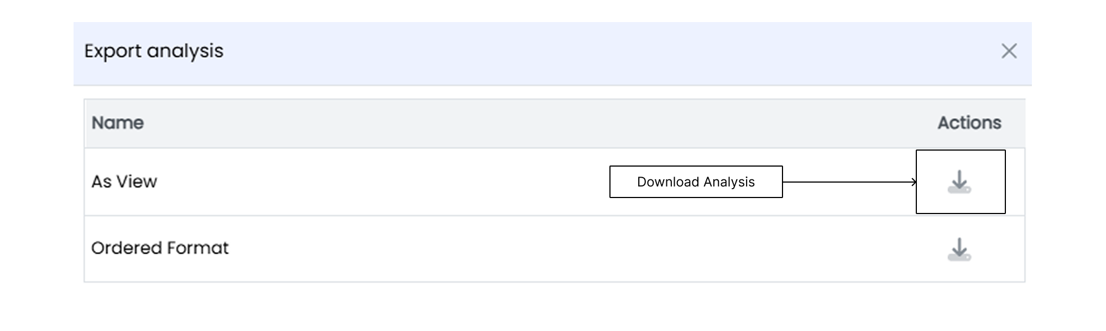The image size is (1106, 331).
Task: Start the As View analysis download
Action: (959, 182)
